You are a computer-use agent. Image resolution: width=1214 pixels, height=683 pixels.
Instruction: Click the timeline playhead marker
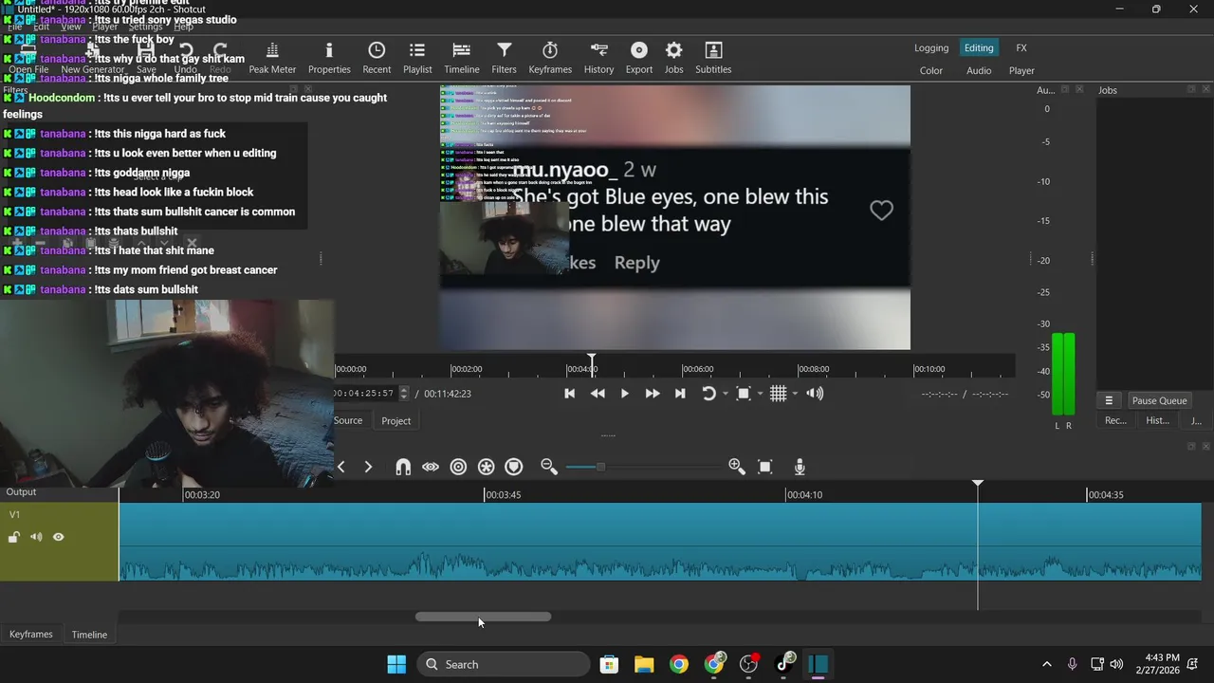tap(978, 485)
